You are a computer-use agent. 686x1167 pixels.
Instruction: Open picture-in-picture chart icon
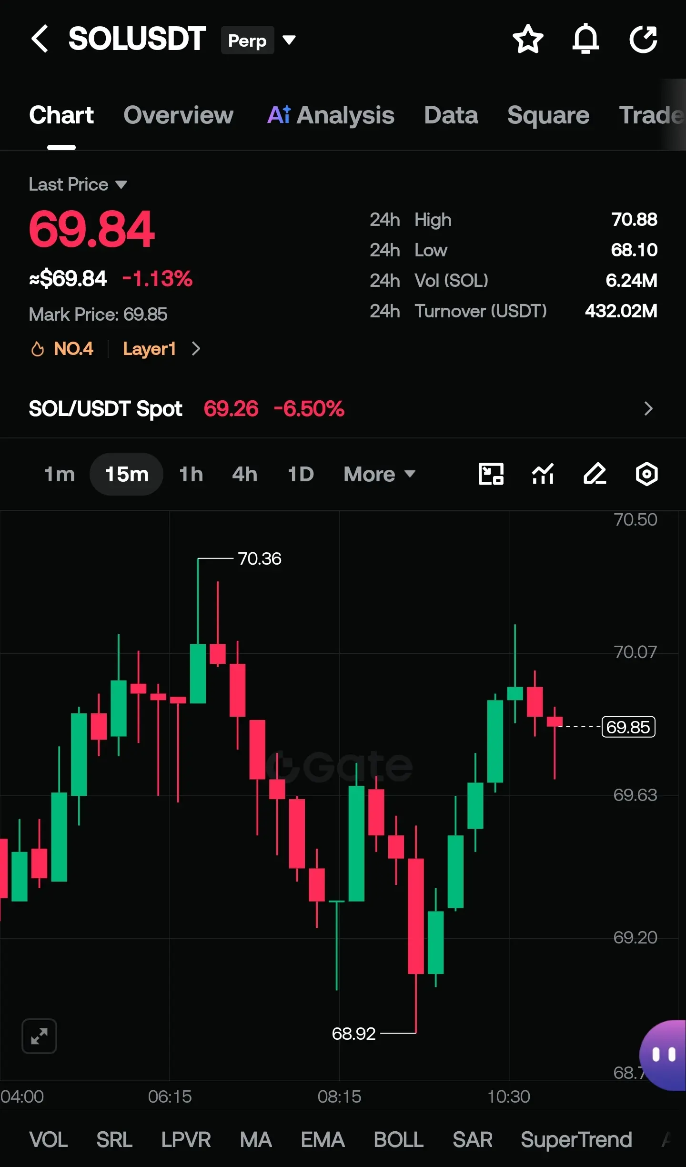(491, 474)
